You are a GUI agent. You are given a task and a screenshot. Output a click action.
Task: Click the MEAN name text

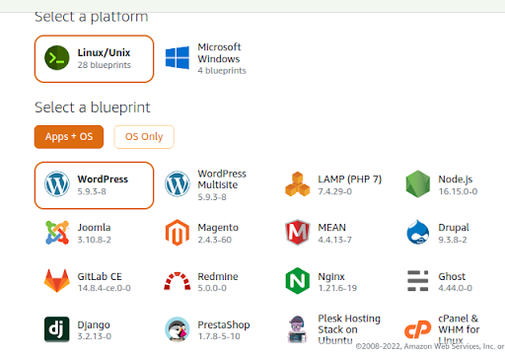332,228
